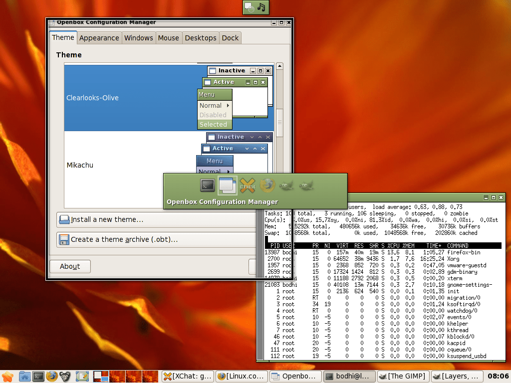Click the ksuspend_usbd process row
This screenshot has width=511, height=383.
[x=383, y=356]
